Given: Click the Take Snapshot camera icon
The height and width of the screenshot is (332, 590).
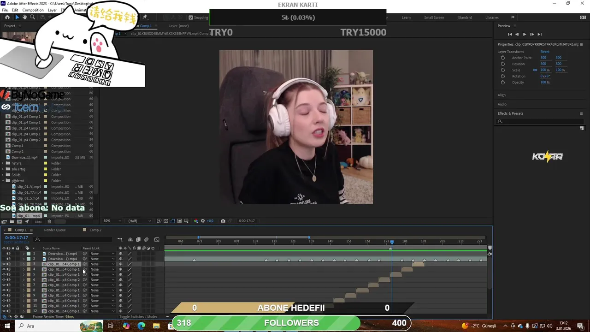Looking at the screenshot, I should 223,221.
